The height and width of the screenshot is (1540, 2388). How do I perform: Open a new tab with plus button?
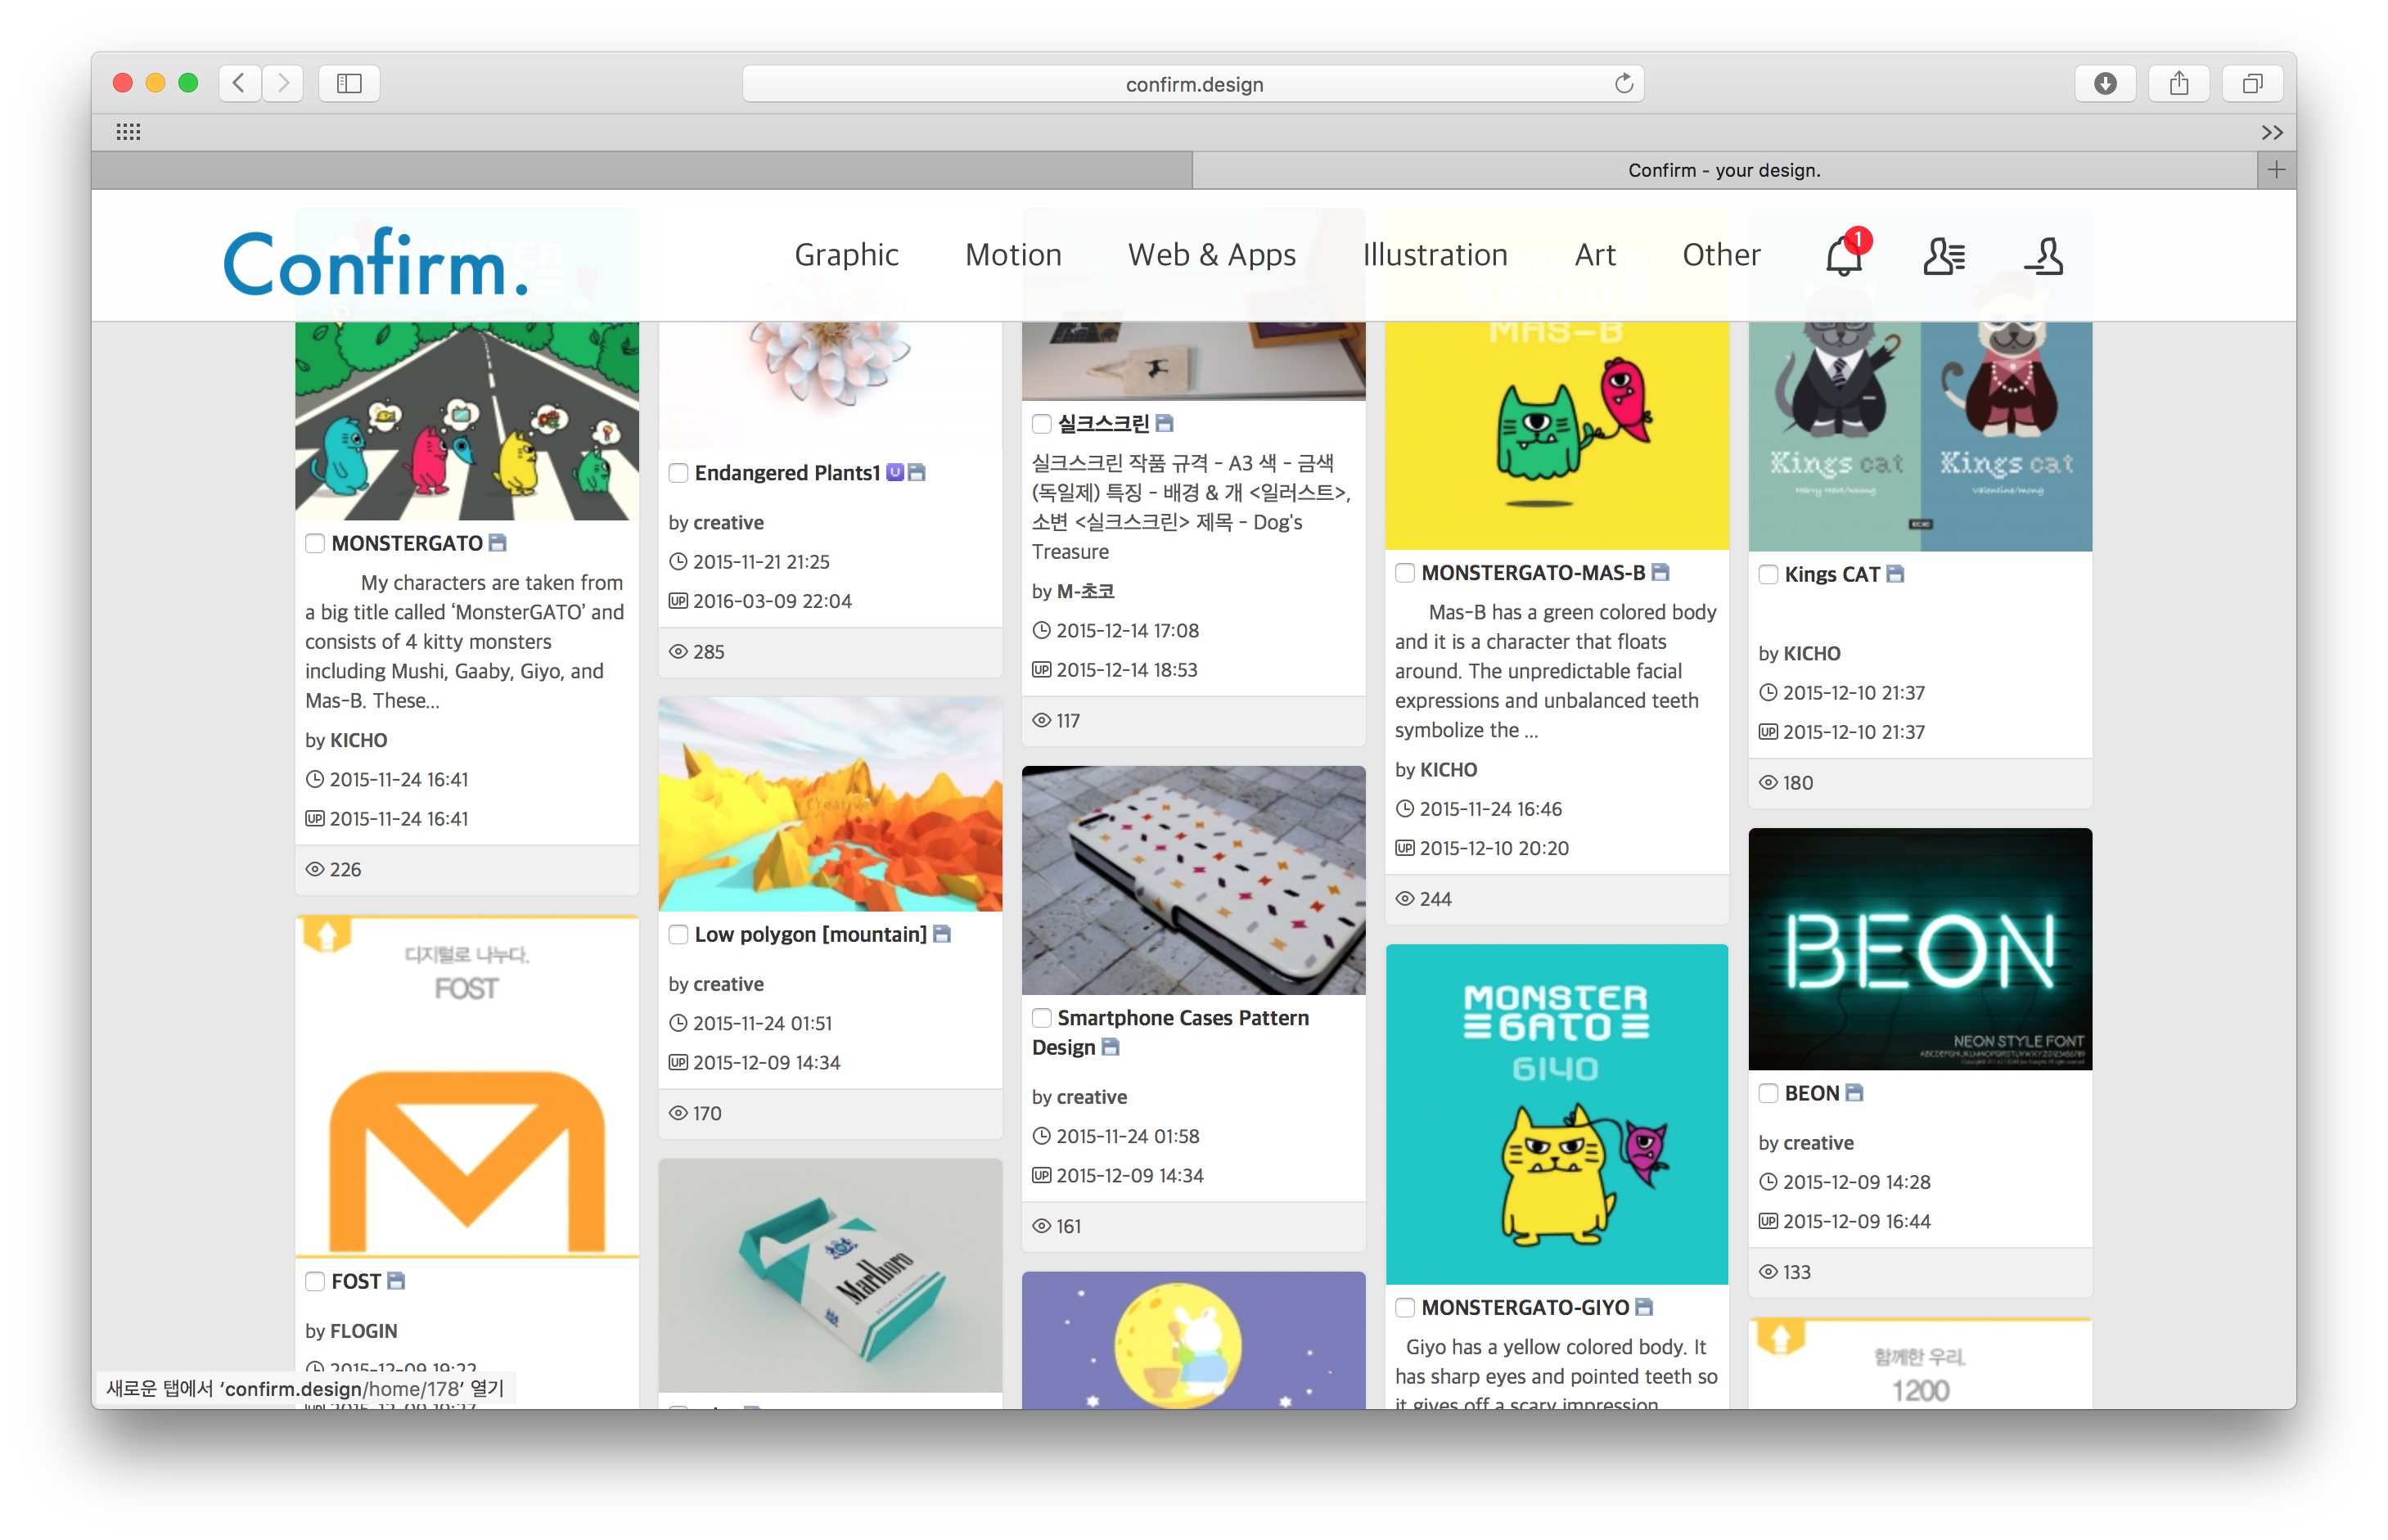pos(2276,170)
